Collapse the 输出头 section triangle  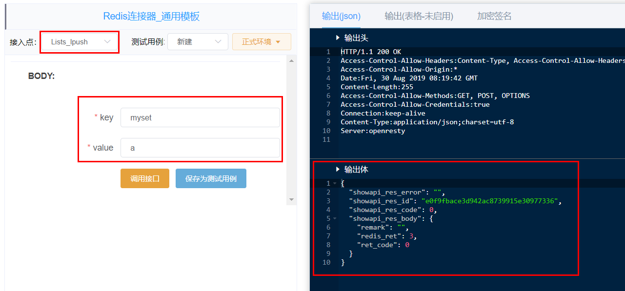tap(337, 38)
